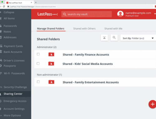156x119 pixels.
Task: Open Driver's Licenses in sidebar
Action: coord(14,61)
